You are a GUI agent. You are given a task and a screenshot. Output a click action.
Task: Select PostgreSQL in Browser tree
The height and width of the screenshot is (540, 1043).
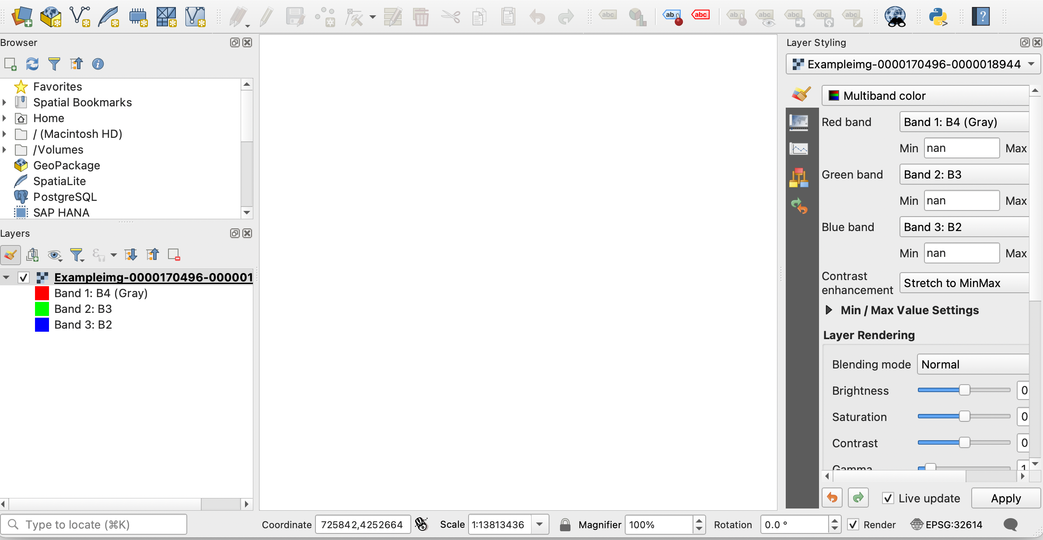tap(65, 197)
